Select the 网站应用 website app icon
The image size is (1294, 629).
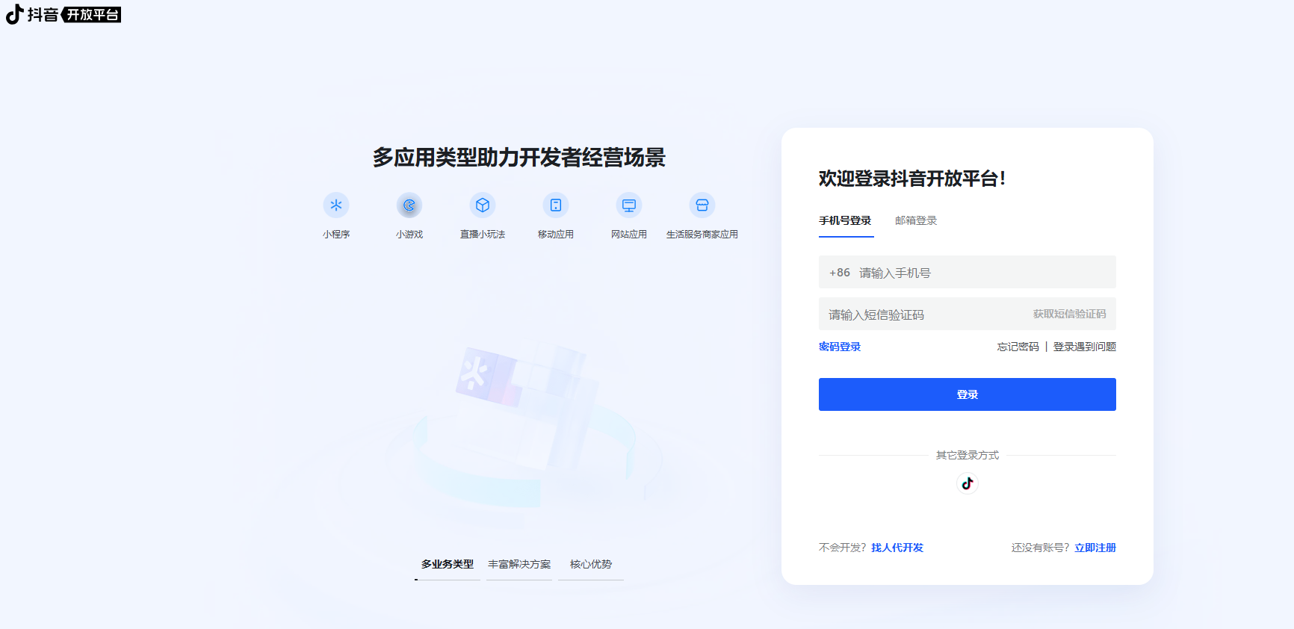point(629,205)
